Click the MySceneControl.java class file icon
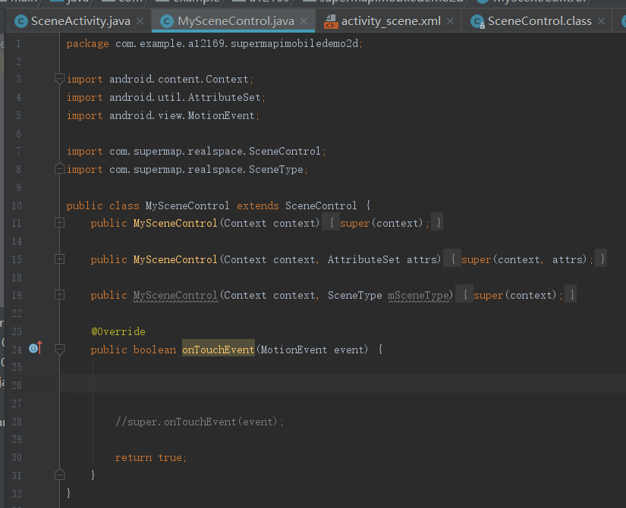Viewport: 626px width, 508px height. click(167, 21)
